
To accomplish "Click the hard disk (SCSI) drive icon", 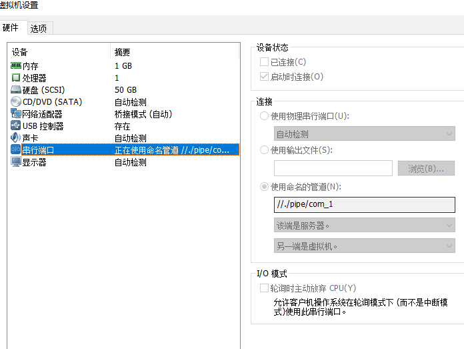I will point(16,90).
